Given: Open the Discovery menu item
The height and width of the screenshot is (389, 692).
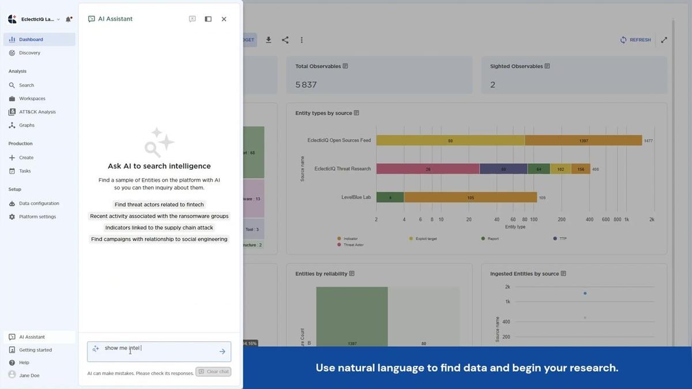Looking at the screenshot, I should (29, 53).
